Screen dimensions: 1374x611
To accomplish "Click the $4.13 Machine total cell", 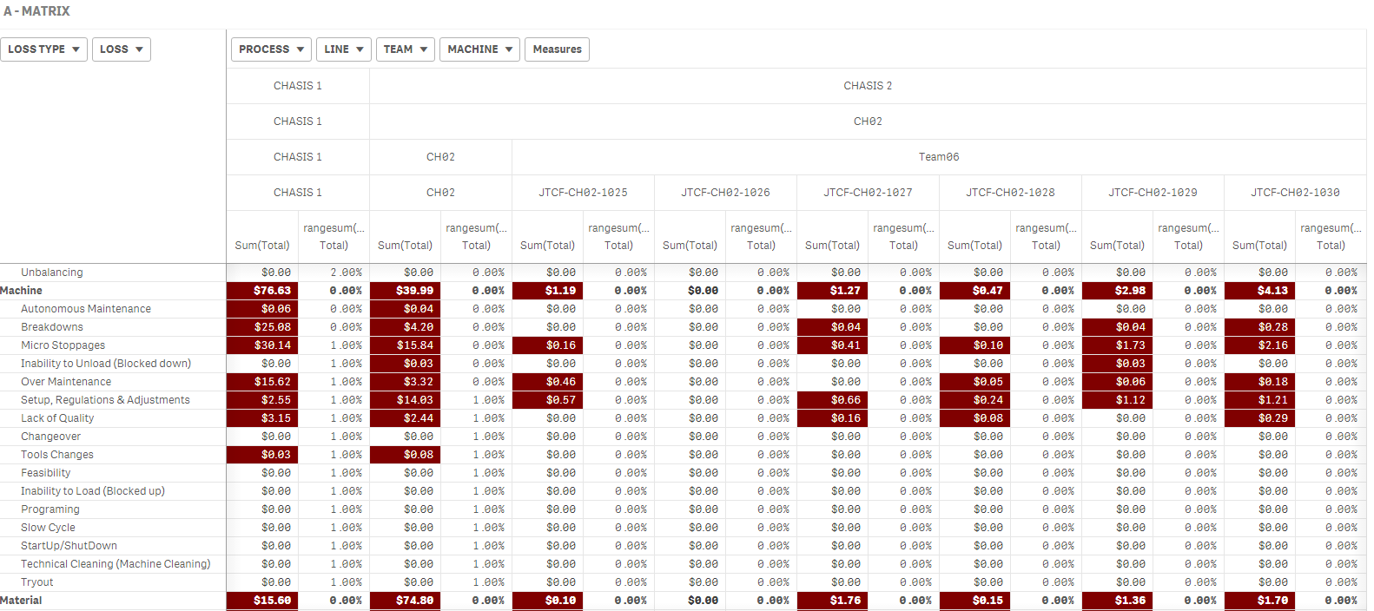I will 1259,291.
